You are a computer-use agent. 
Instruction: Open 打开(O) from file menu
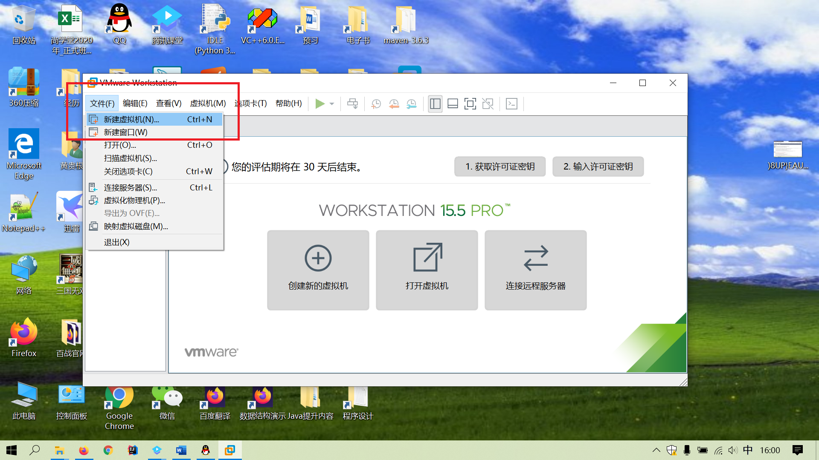pos(120,145)
